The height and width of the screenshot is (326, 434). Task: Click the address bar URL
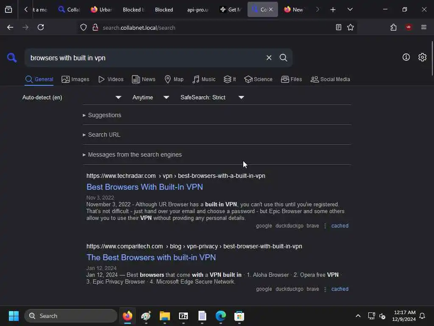point(139,28)
